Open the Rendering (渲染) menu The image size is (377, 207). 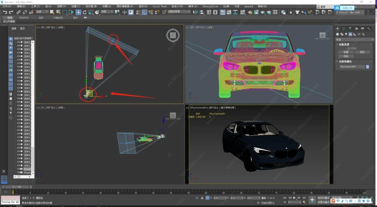pos(143,6)
